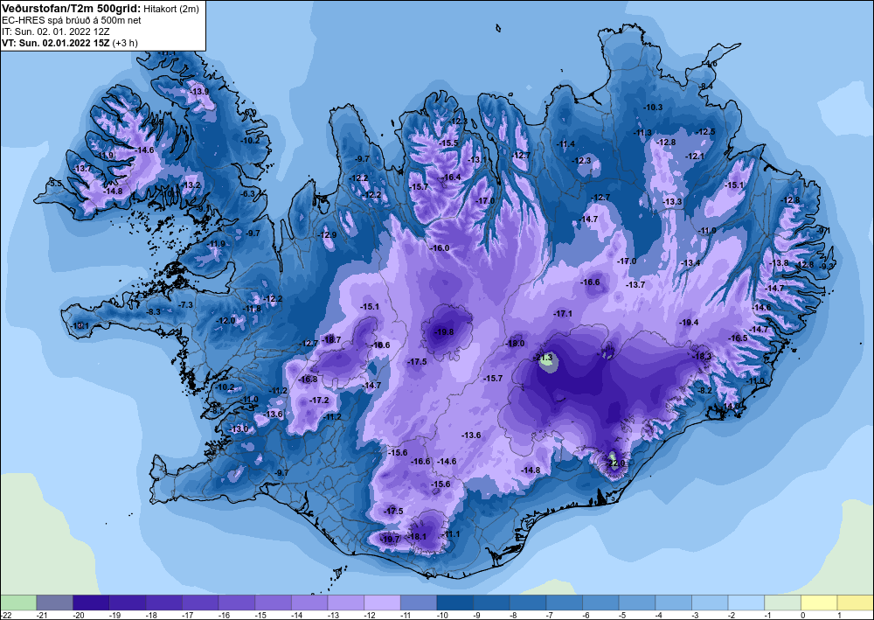Click the -6.3 temperature label

click(247, 194)
